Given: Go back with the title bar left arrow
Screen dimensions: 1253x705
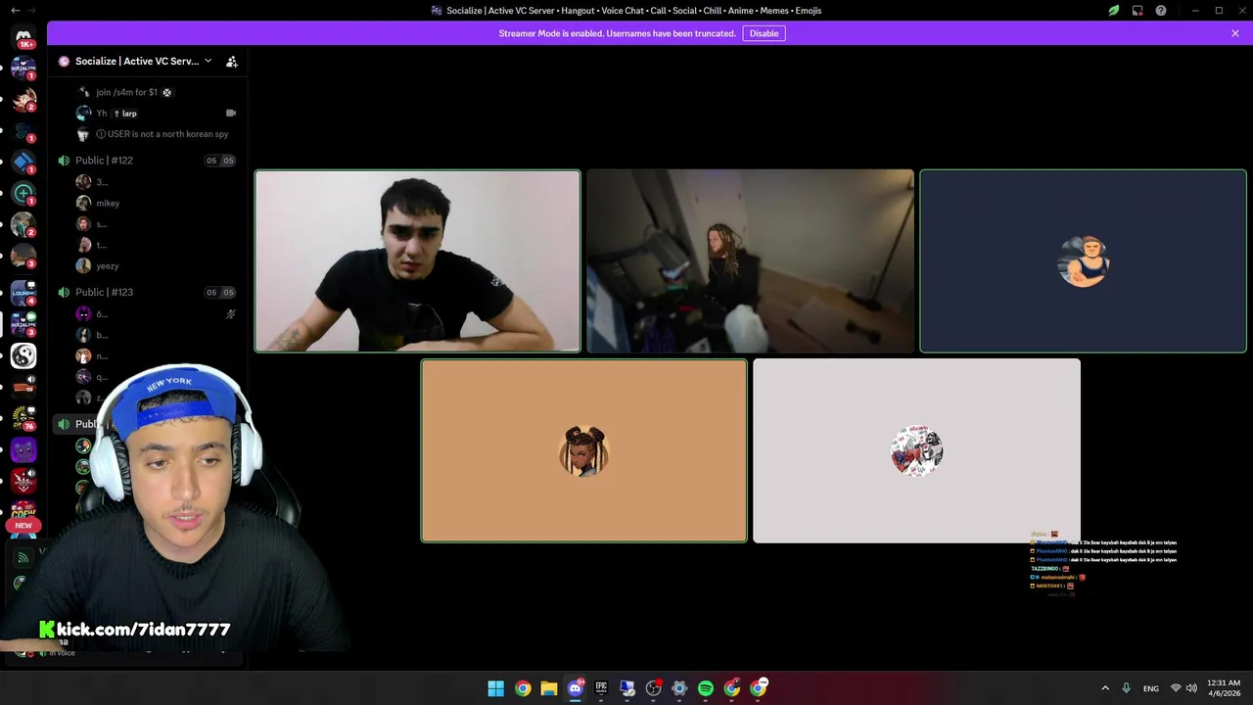Looking at the screenshot, I should click(15, 11).
